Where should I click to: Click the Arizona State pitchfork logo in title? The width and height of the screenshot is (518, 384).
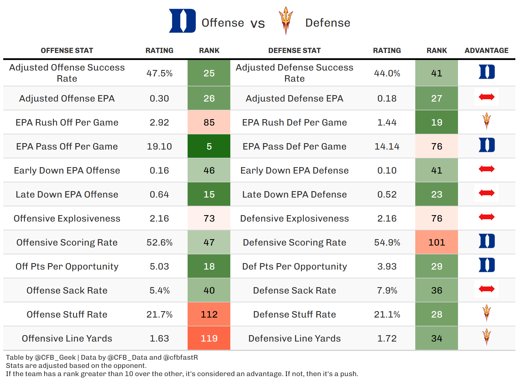[x=286, y=20]
